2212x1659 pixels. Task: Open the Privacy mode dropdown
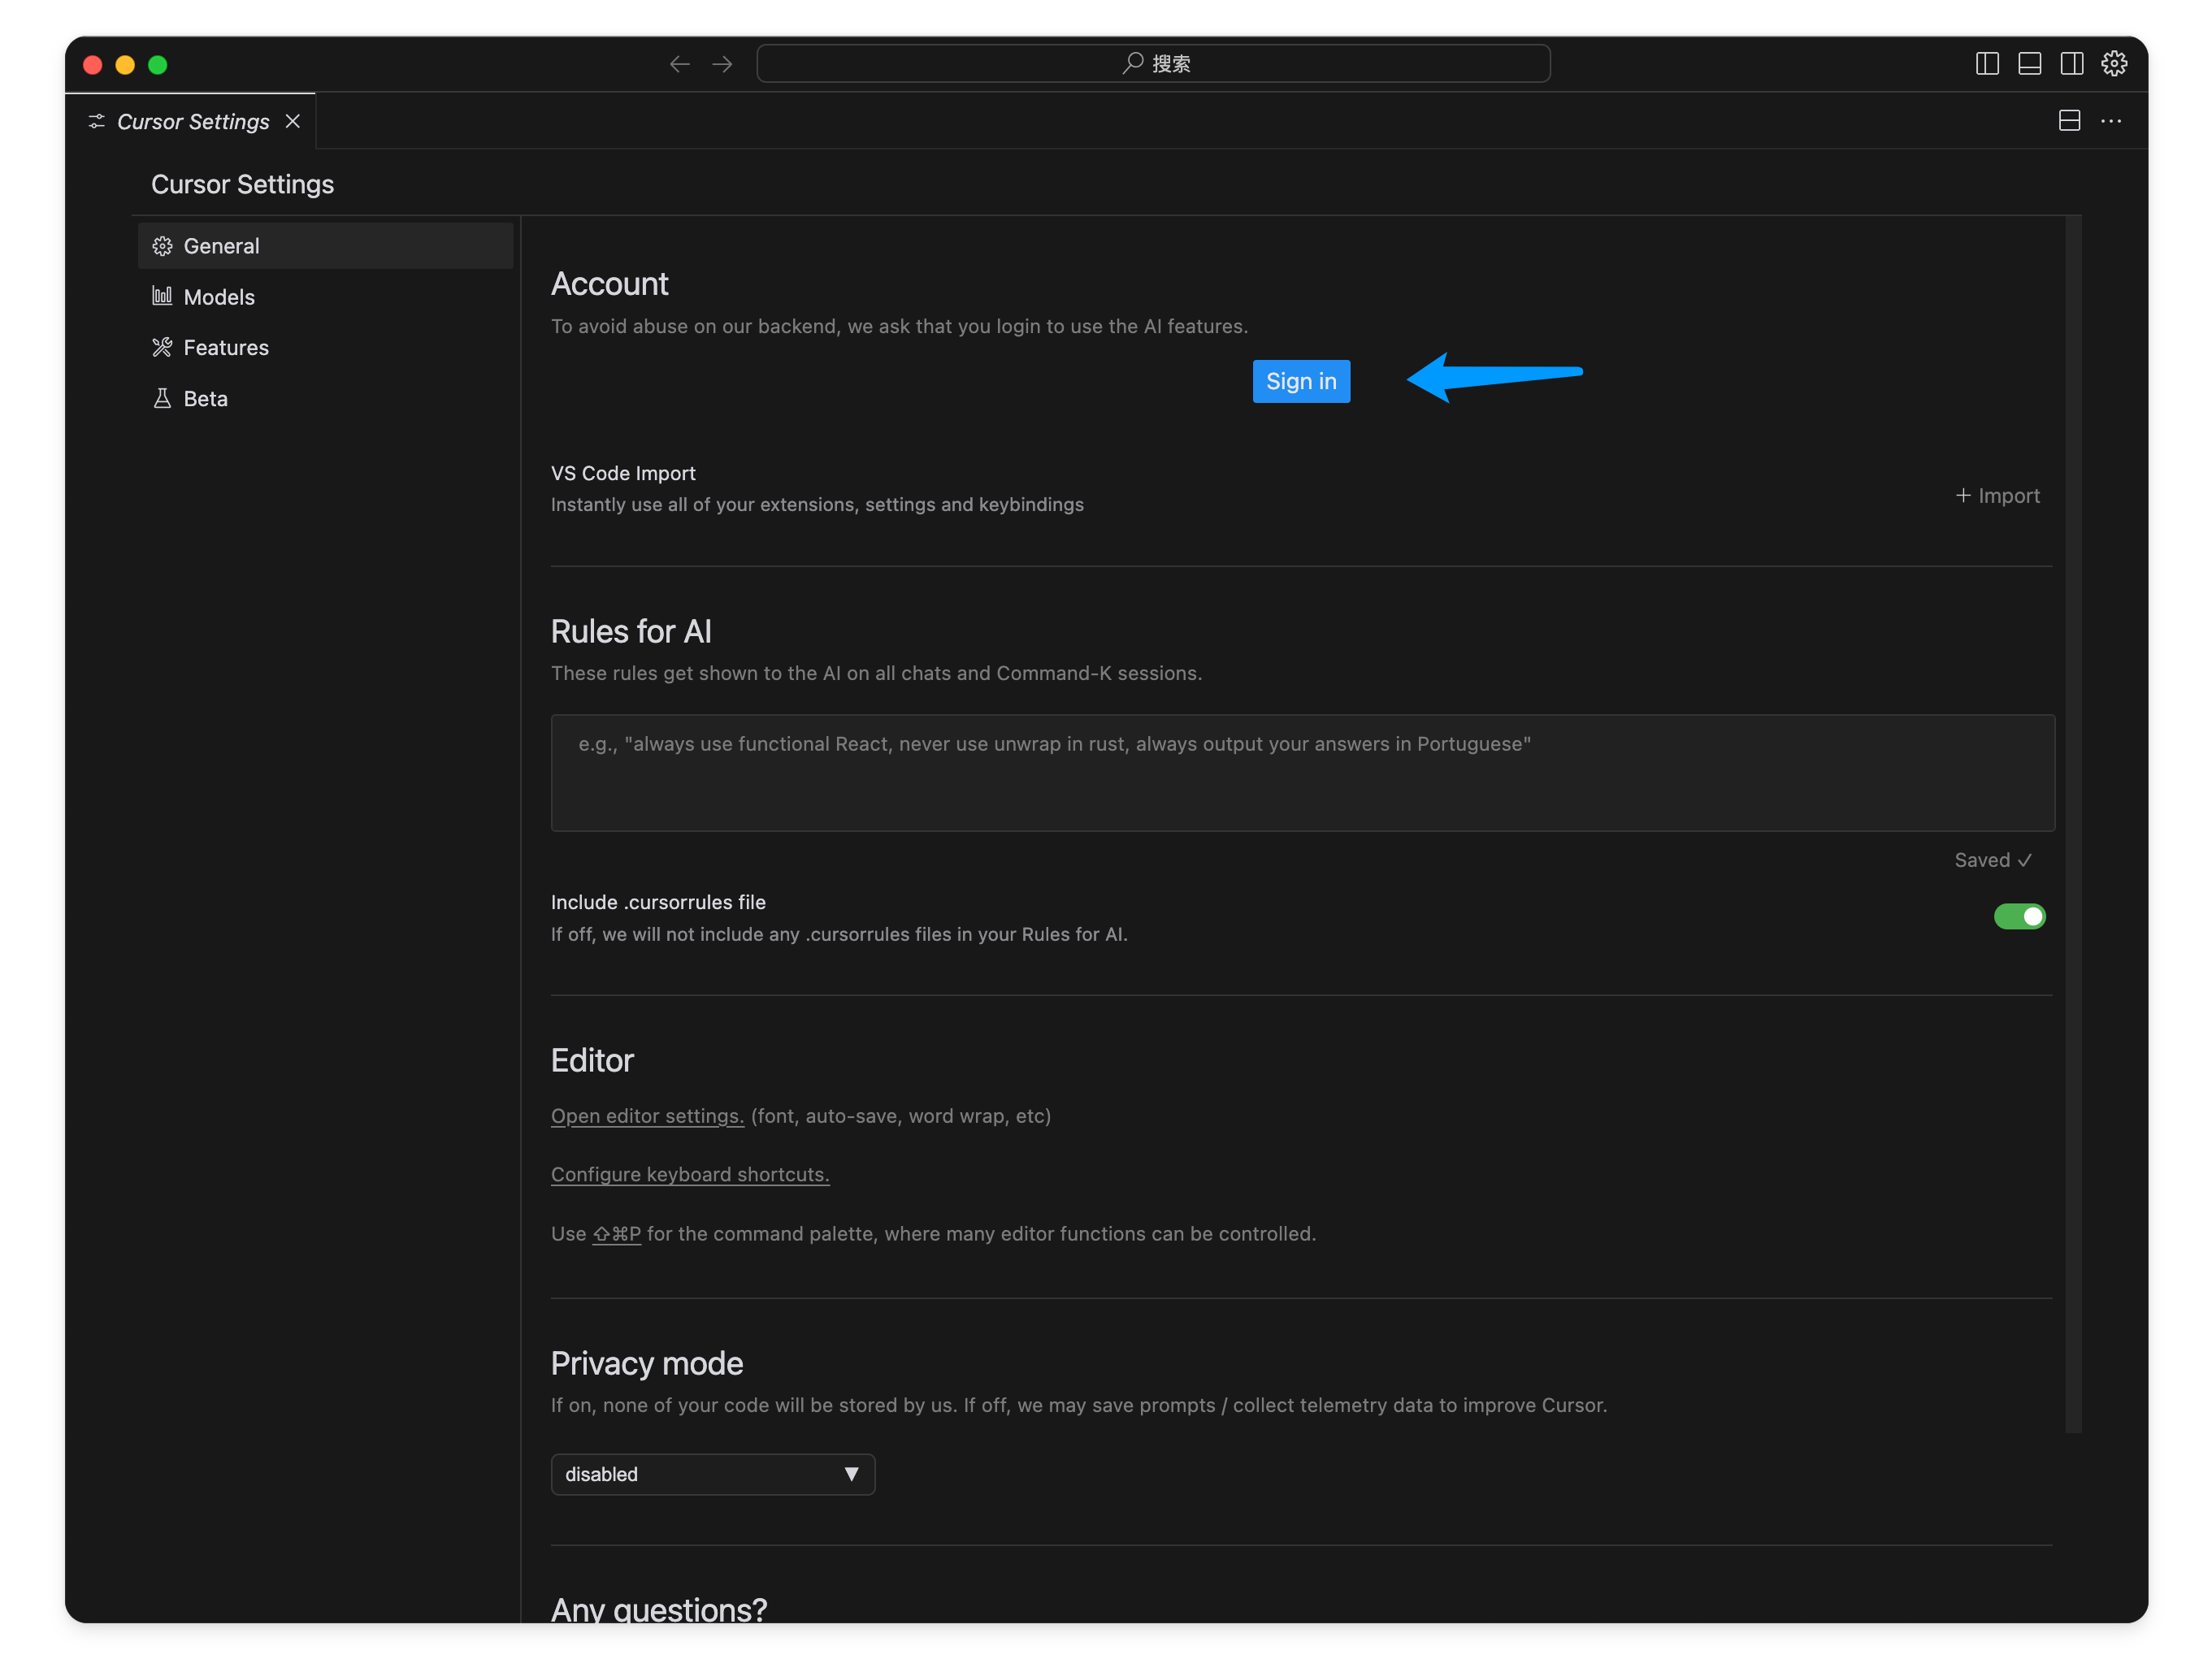pos(712,1474)
